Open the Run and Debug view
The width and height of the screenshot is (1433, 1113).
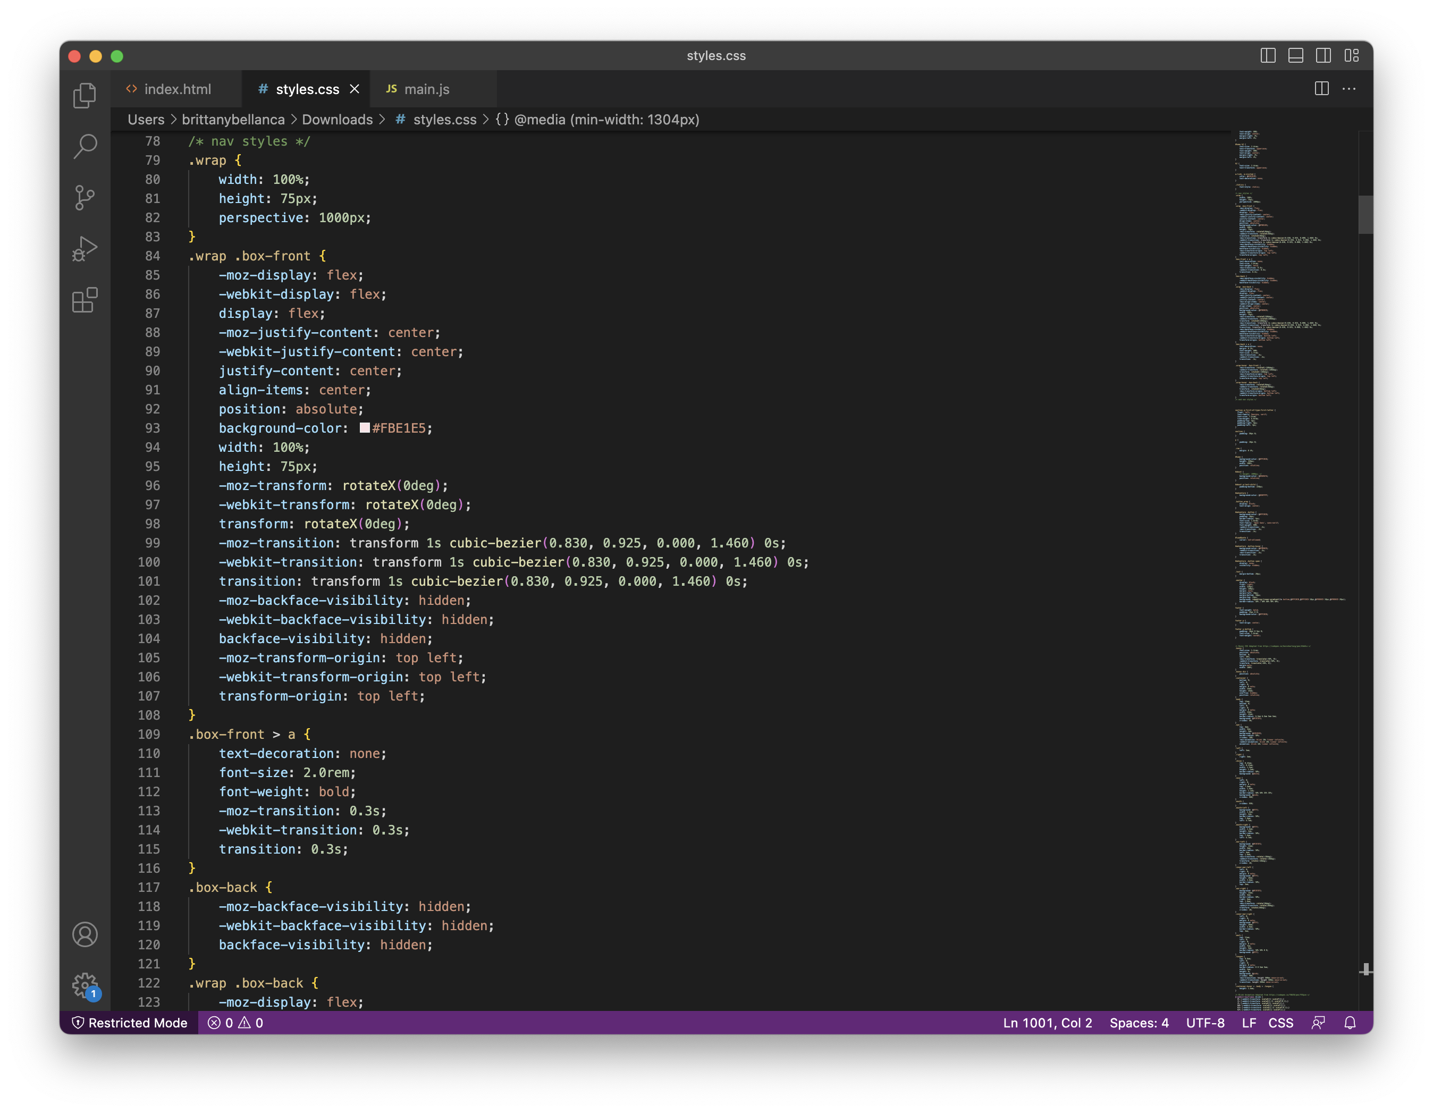[x=85, y=249]
